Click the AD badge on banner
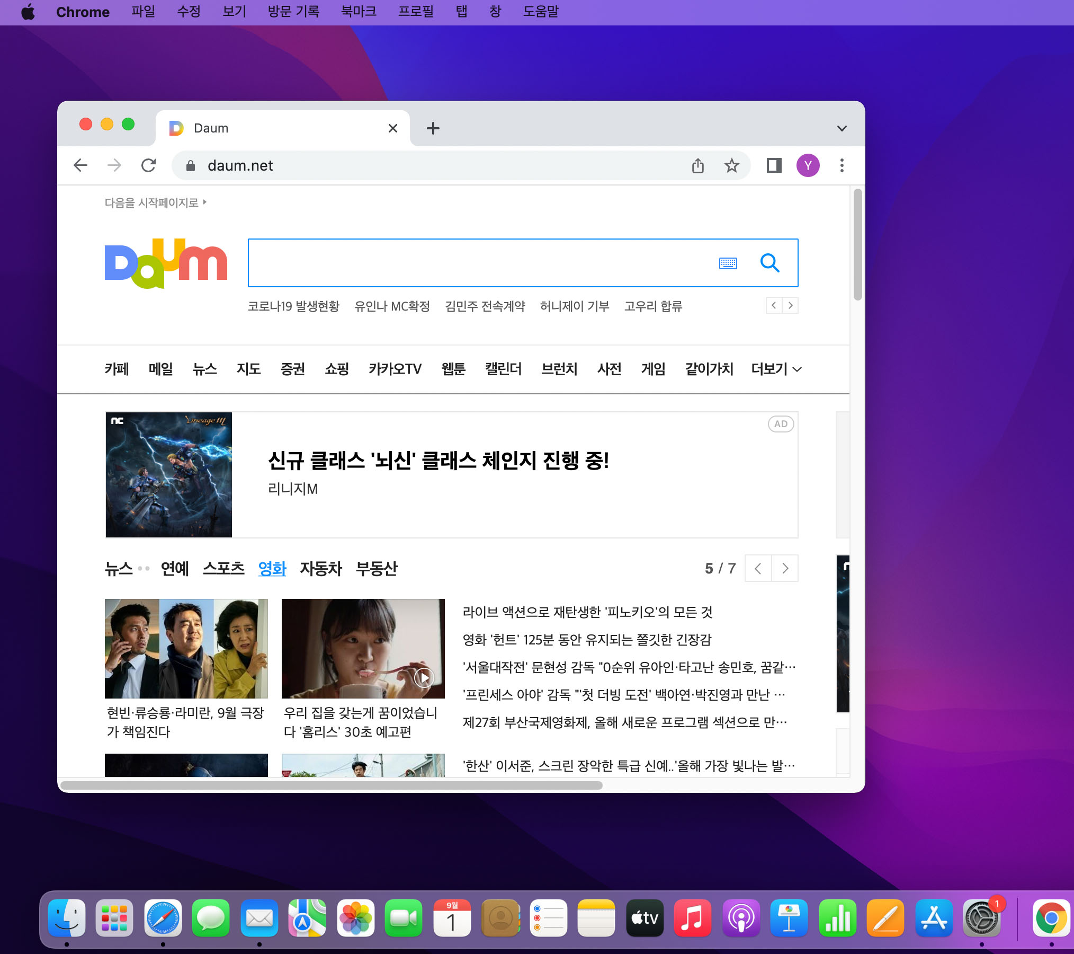Image resolution: width=1074 pixels, height=954 pixels. [x=781, y=424]
